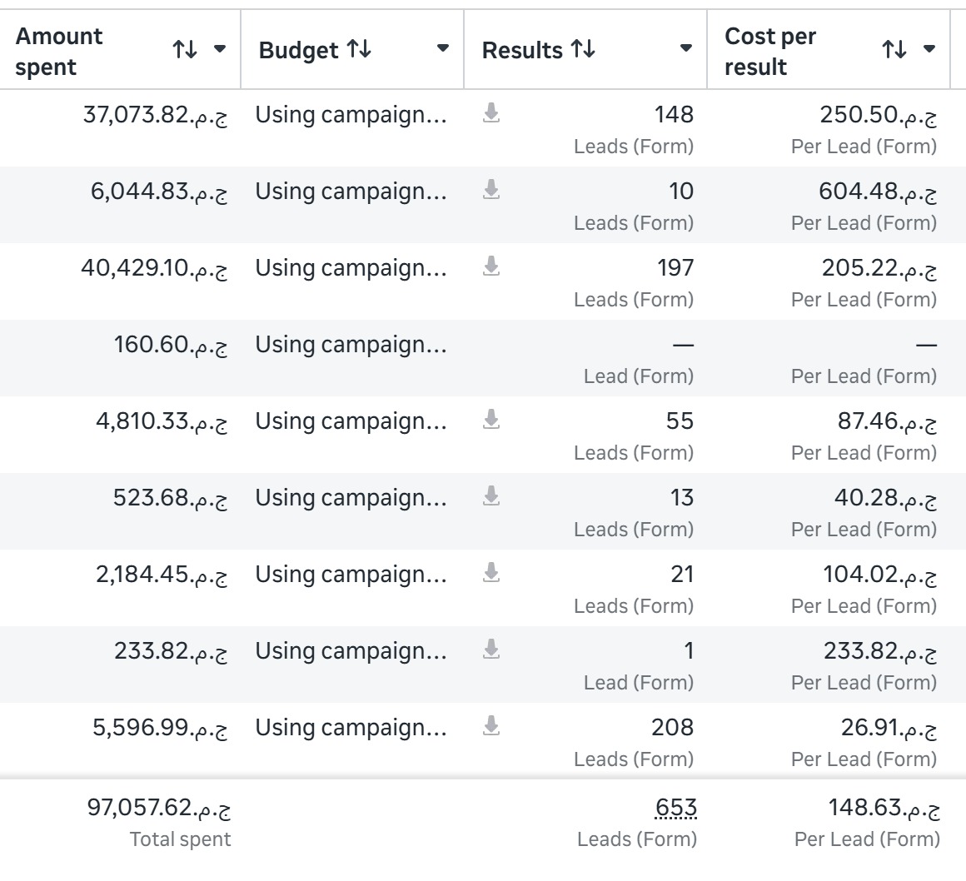Click the 40.28 cost per lead value
This screenshot has width=966, height=881.
[886, 497]
